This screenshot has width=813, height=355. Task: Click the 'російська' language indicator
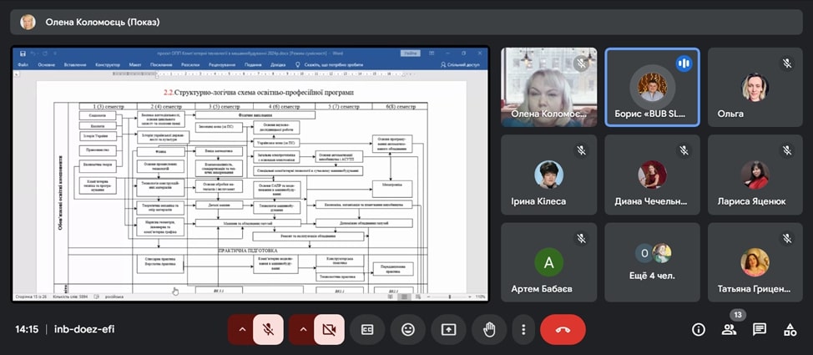pyautogui.click(x=114, y=297)
